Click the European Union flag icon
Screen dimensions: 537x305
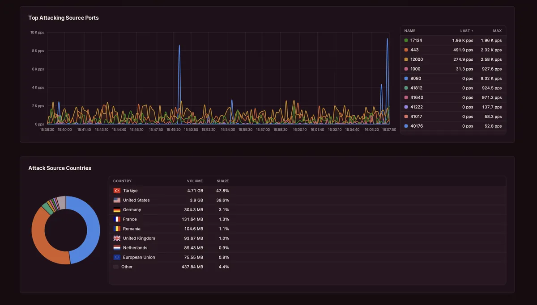point(117,257)
